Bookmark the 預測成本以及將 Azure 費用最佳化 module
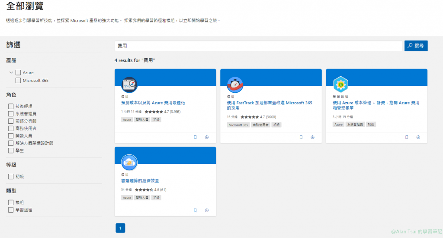The height and width of the screenshot is (238, 443). coord(195,138)
